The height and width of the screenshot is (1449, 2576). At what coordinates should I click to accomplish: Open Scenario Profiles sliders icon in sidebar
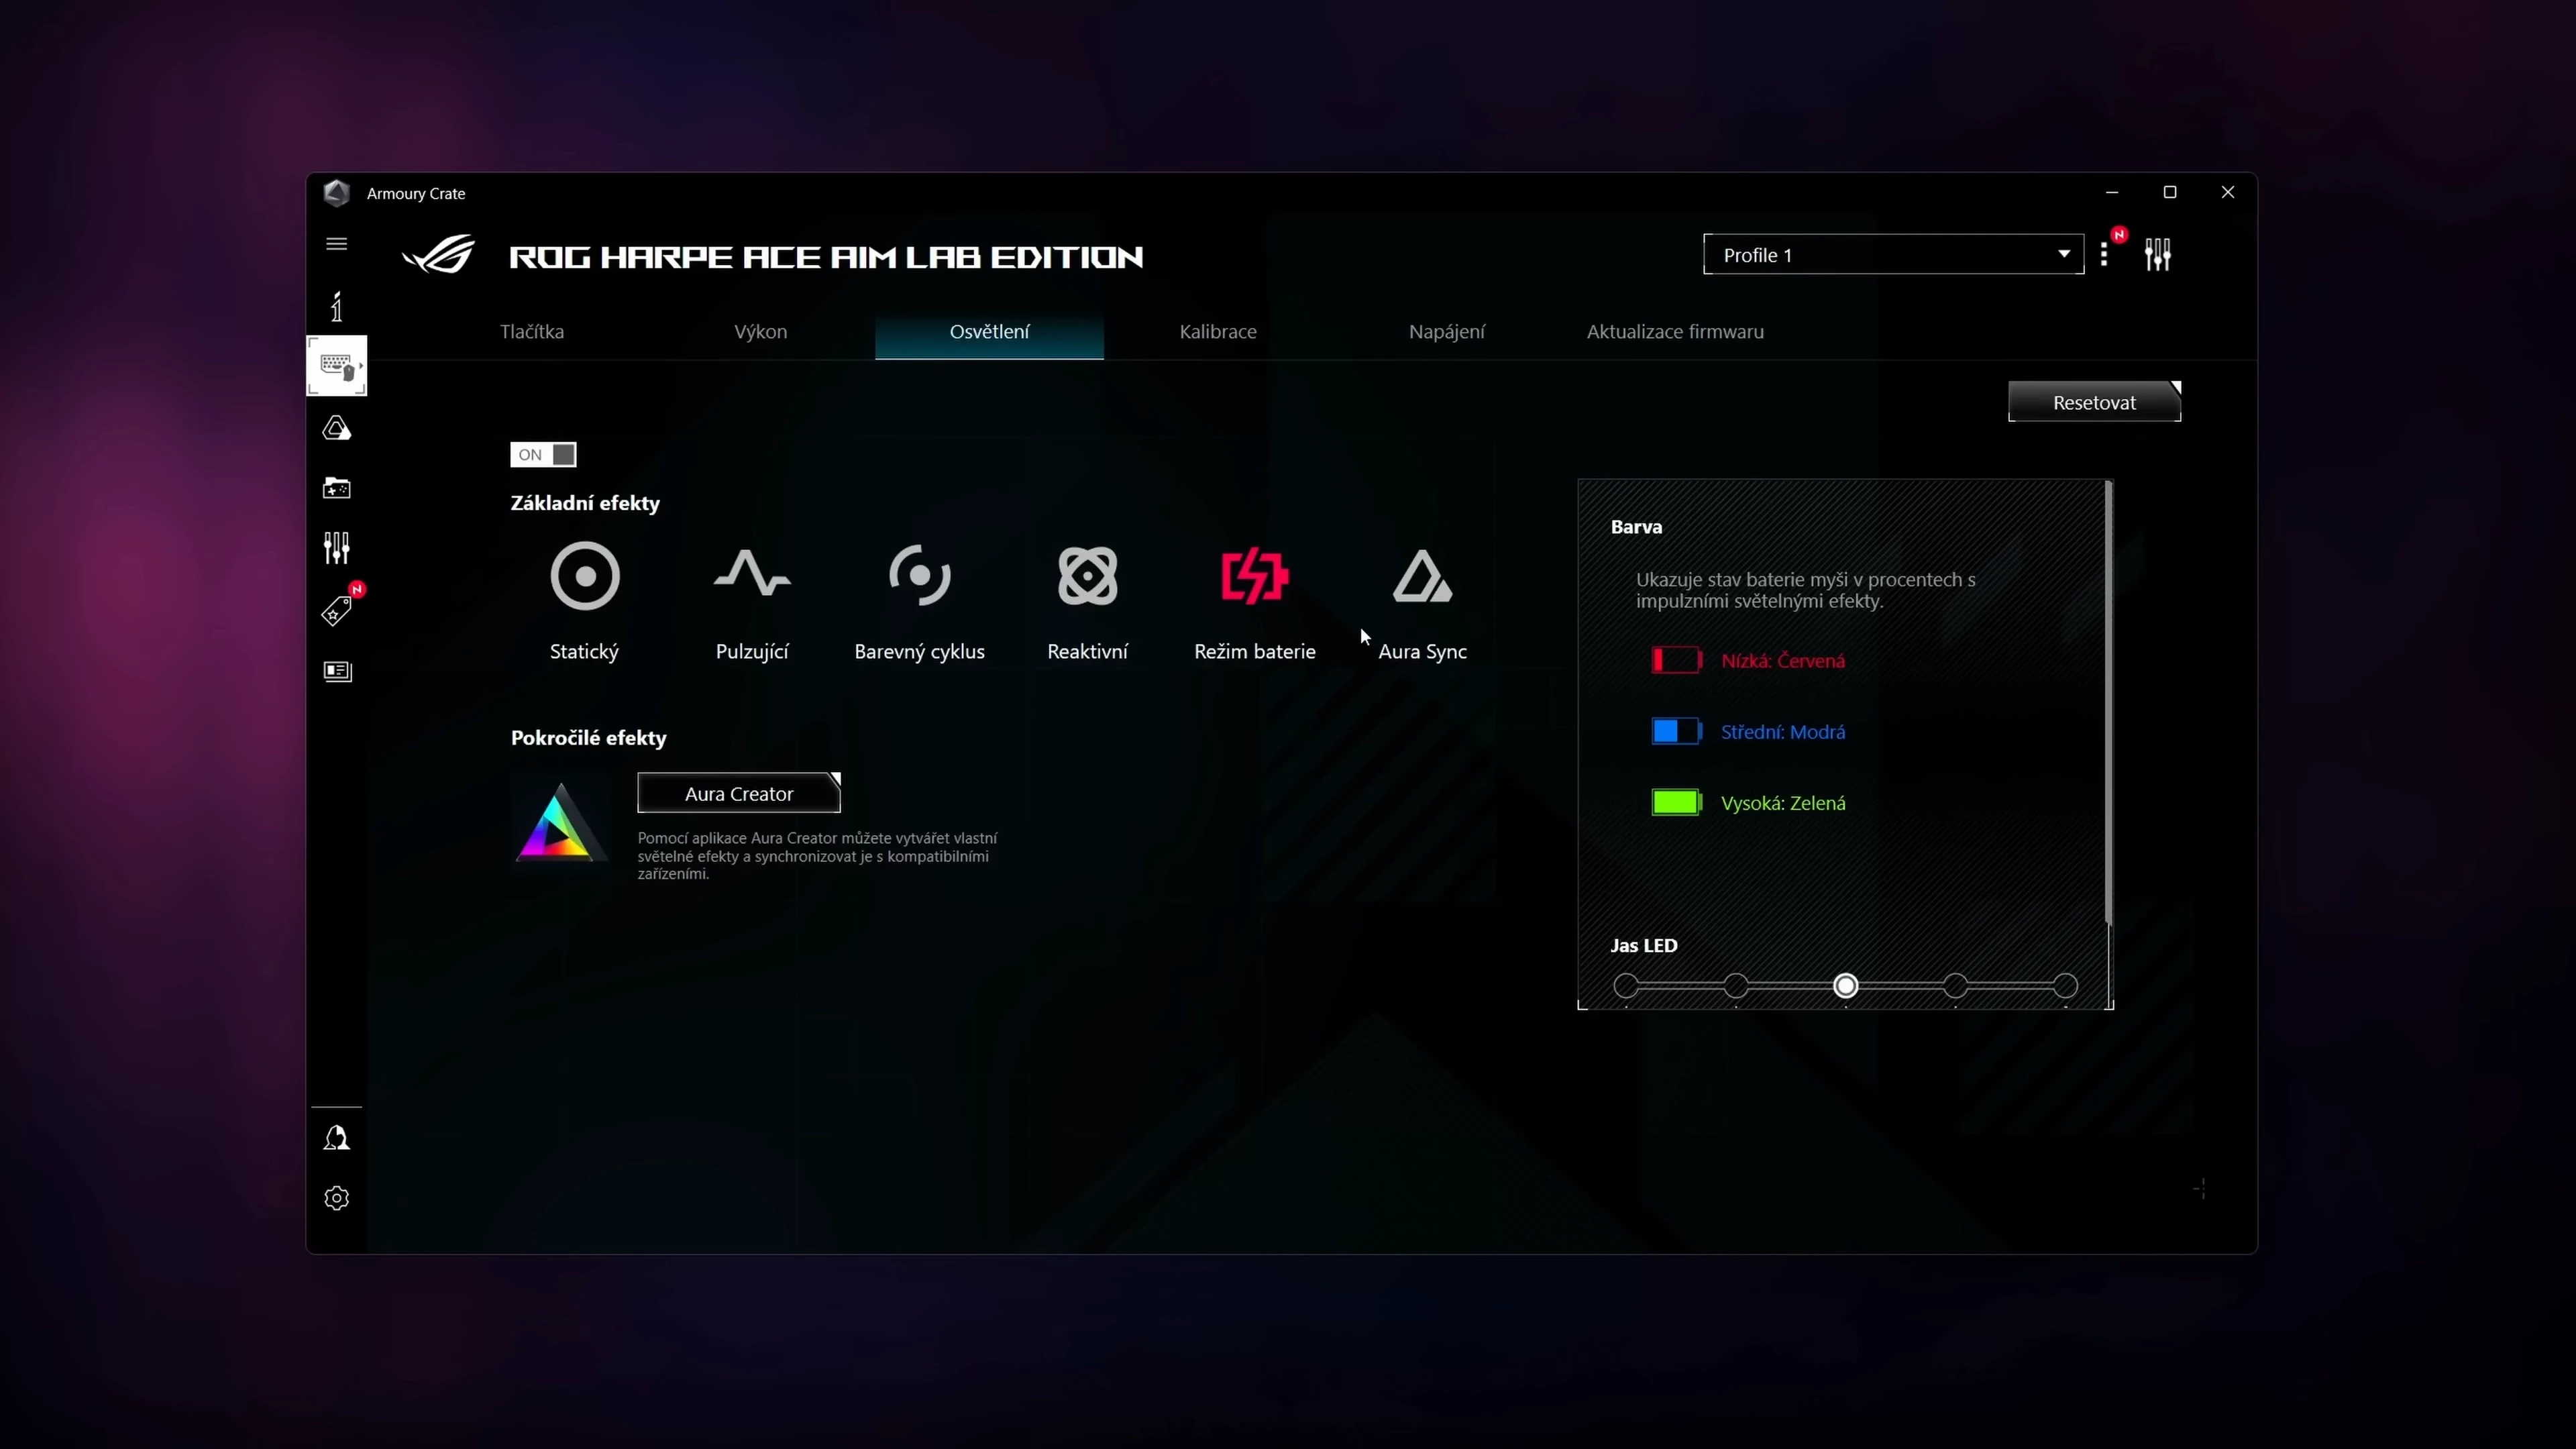(x=336, y=548)
